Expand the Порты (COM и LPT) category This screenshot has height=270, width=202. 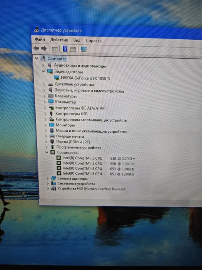46,142
